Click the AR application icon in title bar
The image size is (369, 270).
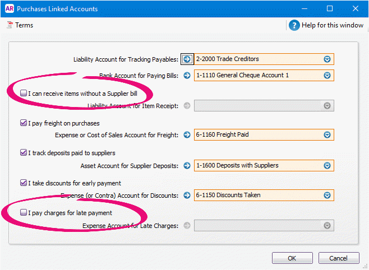pyautogui.click(x=10, y=9)
